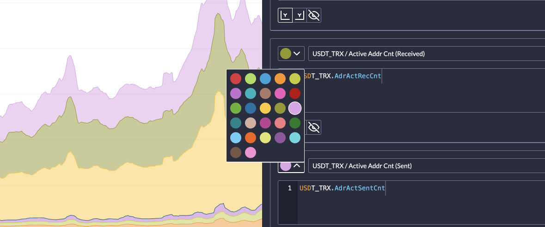Select the sky blue swatch in fifth row
Viewport: 545px width, 227px height.
236,138
